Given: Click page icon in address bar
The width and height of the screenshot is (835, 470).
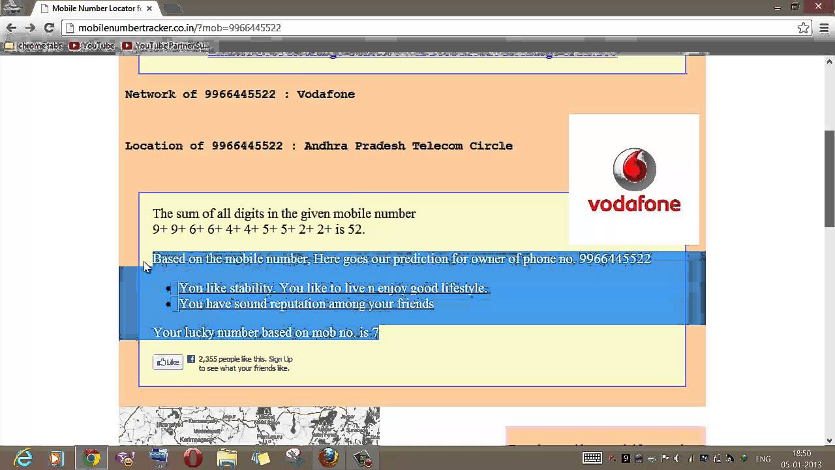Looking at the screenshot, I should click(x=70, y=28).
